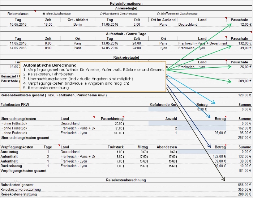The width and height of the screenshot is (253, 198).
Task: Click the Gefahrene Km input cell
Action: (163, 109)
